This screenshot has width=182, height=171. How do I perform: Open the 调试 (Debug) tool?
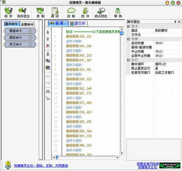coord(55,12)
